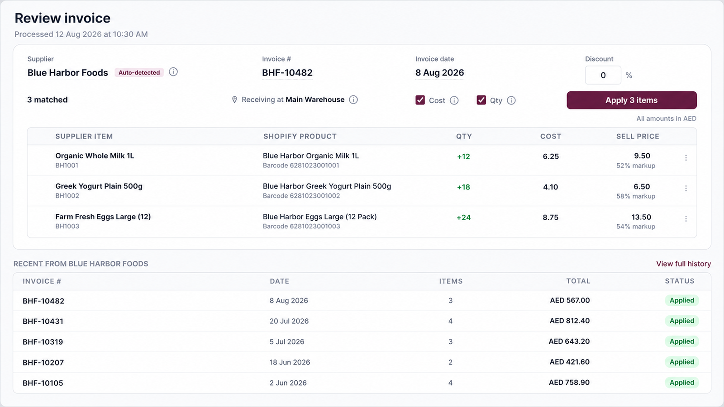Uncheck the Cost checkbox
724x407 pixels.
click(420, 100)
